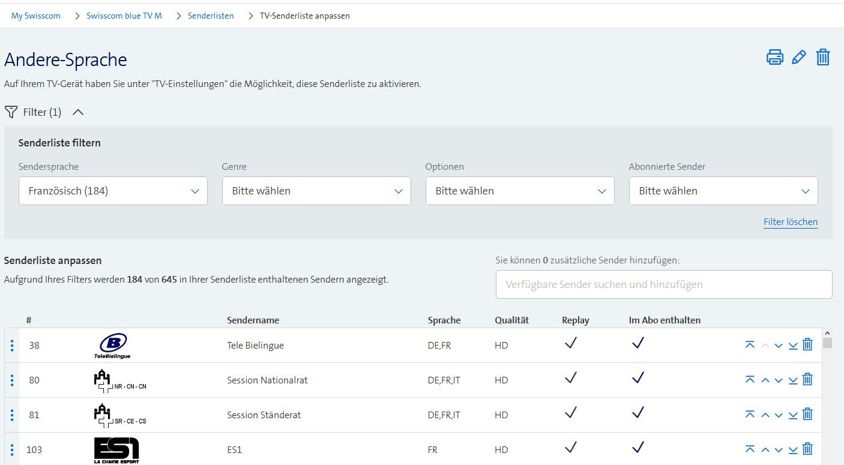Click the channel name Session Nationalrat
The height and width of the screenshot is (465, 844).
pyautogui.click(x=267, y=380)
